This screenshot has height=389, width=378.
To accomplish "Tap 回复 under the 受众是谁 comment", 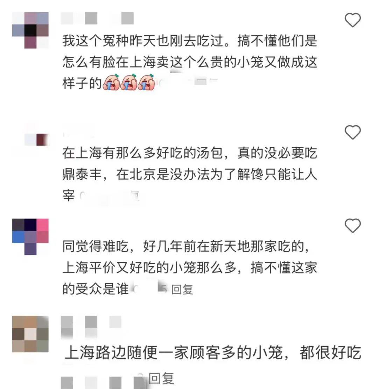I will 182,289.
